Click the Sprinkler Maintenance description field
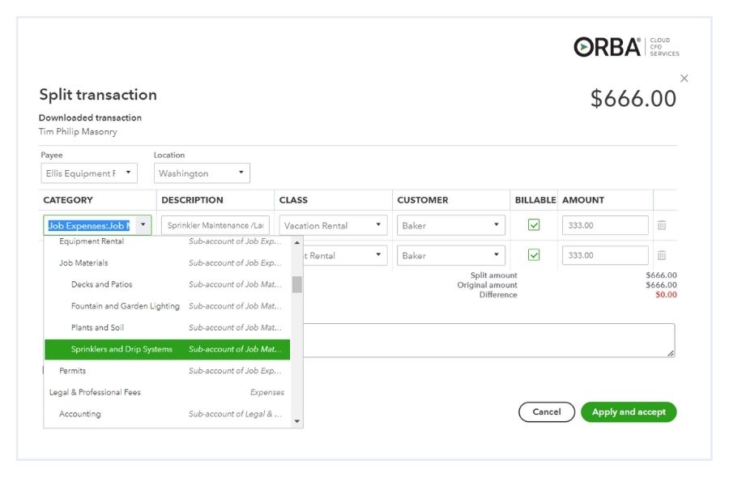The image size is (729, 486). pyautogui.click(x=215, y=226)
